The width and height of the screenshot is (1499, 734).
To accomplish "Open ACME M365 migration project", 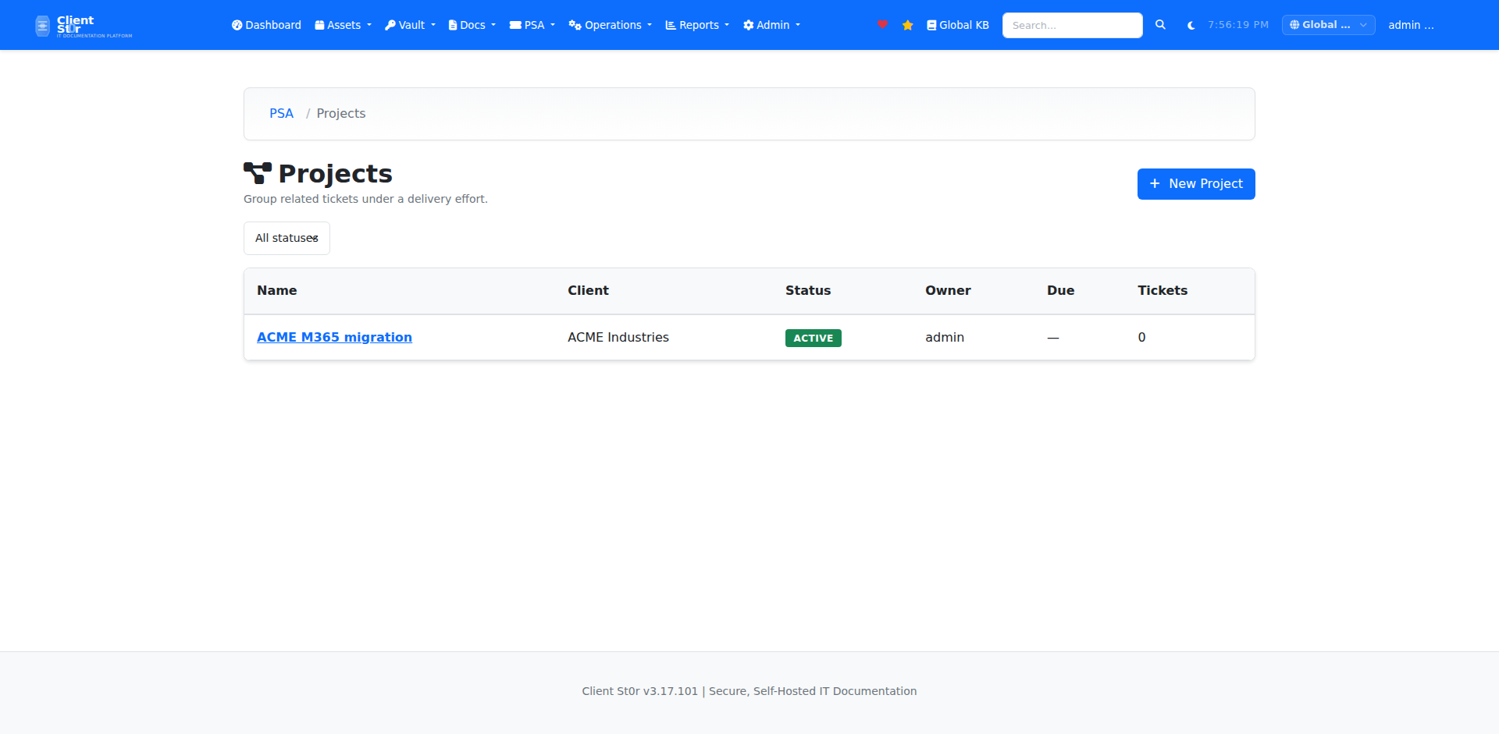I will coord(334,337).
